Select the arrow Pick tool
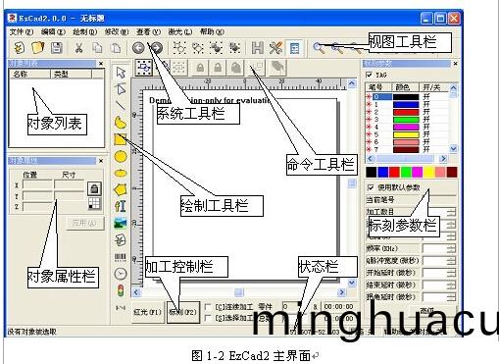The image size is (499, 364). (x=121, y=72)
